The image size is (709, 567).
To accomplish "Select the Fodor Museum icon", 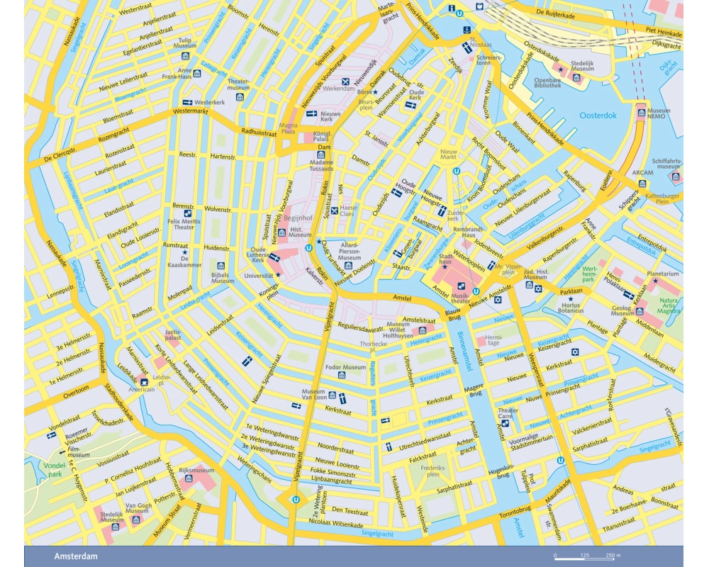I will [x=342, y=375].
